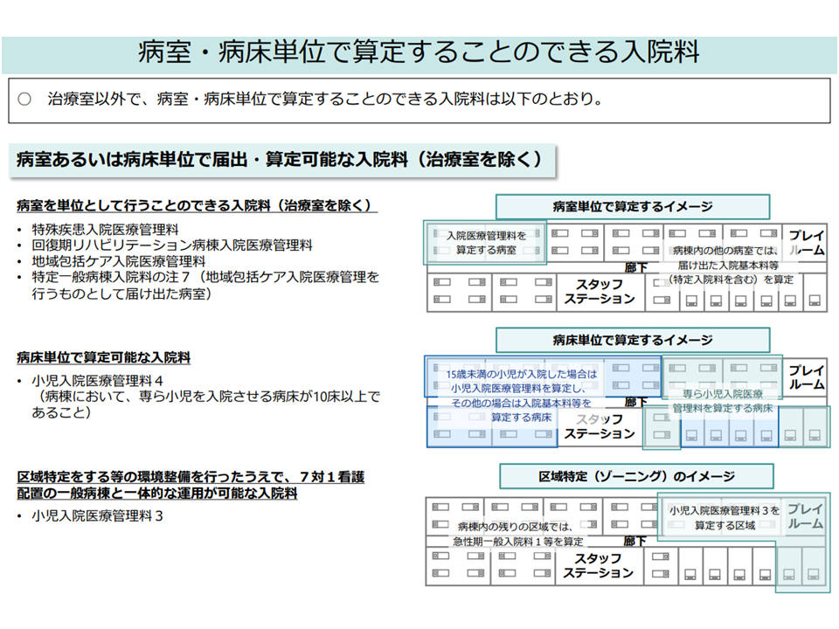Click the underlined heading 病室を単位として行うことのできる入院料
Screen dimensions: 839x629
point(197,206)
